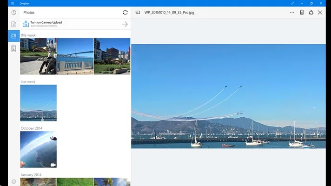Open the third this week park photo

[112, 56]
